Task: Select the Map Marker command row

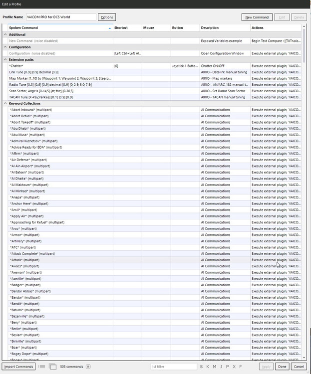Action: click(x=155, y=78)
